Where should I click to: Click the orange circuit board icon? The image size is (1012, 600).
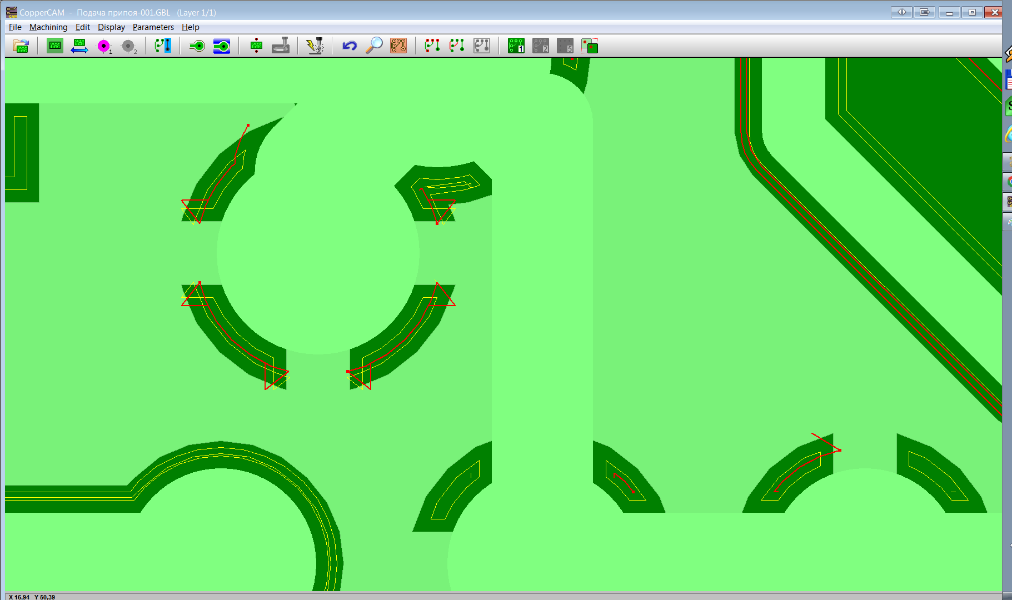pyautogui.click(x=398, y=46)
